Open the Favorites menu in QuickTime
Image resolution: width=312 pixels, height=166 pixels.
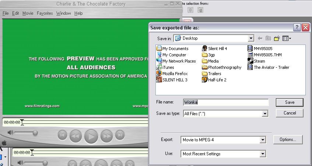click(x=45, y=13)
